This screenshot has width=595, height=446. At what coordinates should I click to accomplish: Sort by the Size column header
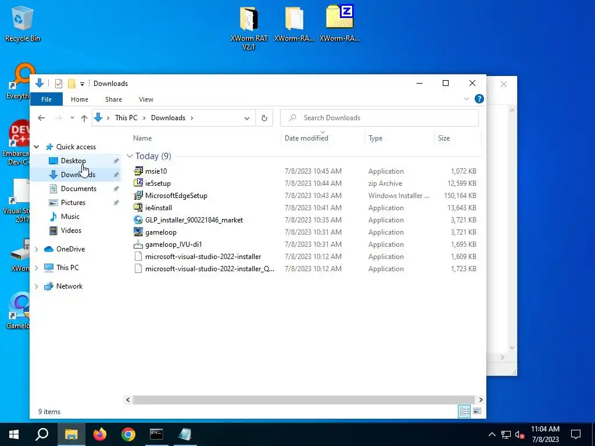[444, 138]
